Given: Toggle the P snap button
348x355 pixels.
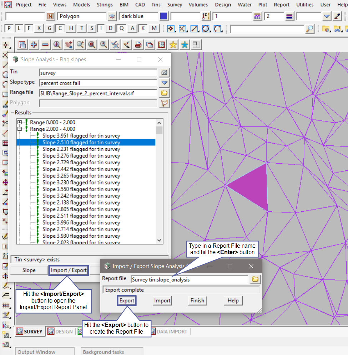Looking at the screenshot, I should coord(9,29).
